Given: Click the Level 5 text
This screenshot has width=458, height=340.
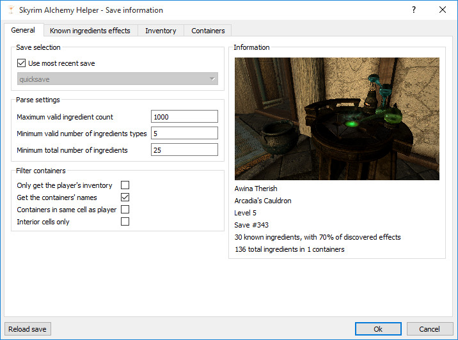Looking at the screenshot, I should [246, 213].
